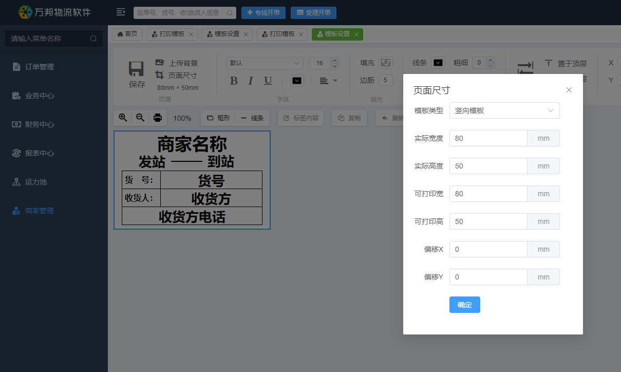Click the 填充 fill pattern icon
This screenshot has width=621, height=372.
(x=386, y=63)
